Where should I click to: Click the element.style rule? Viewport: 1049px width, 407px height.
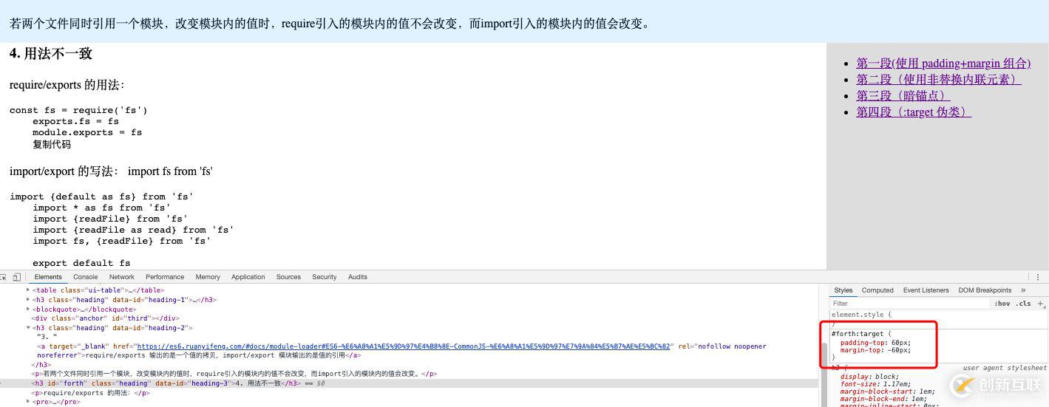862,315
